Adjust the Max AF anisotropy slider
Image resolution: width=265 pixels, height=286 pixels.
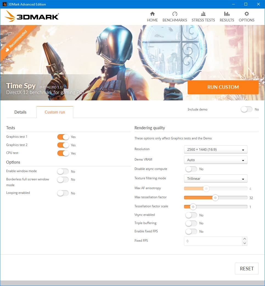216,188
